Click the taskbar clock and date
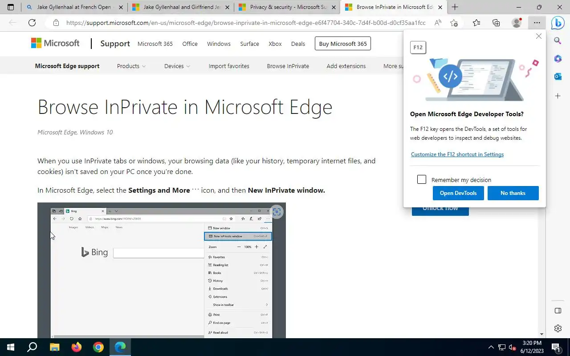570x356 pixels. pos(532,347)
